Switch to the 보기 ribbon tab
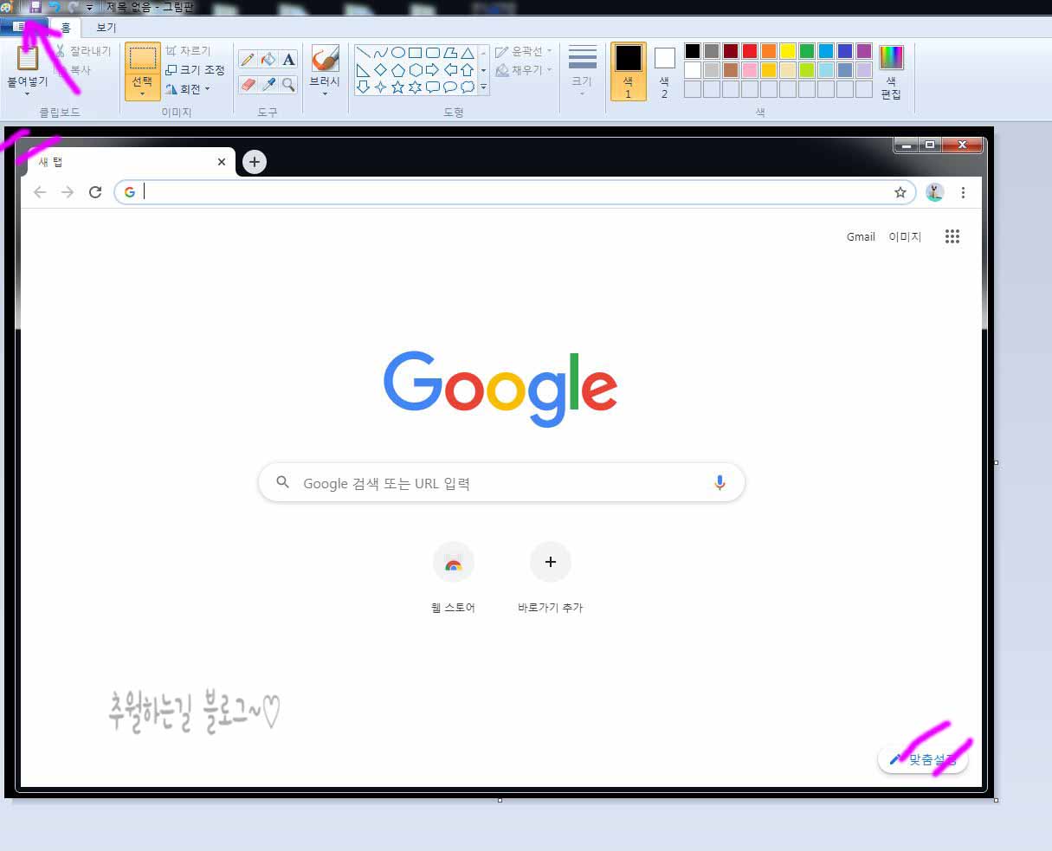 tap(106, 28)
